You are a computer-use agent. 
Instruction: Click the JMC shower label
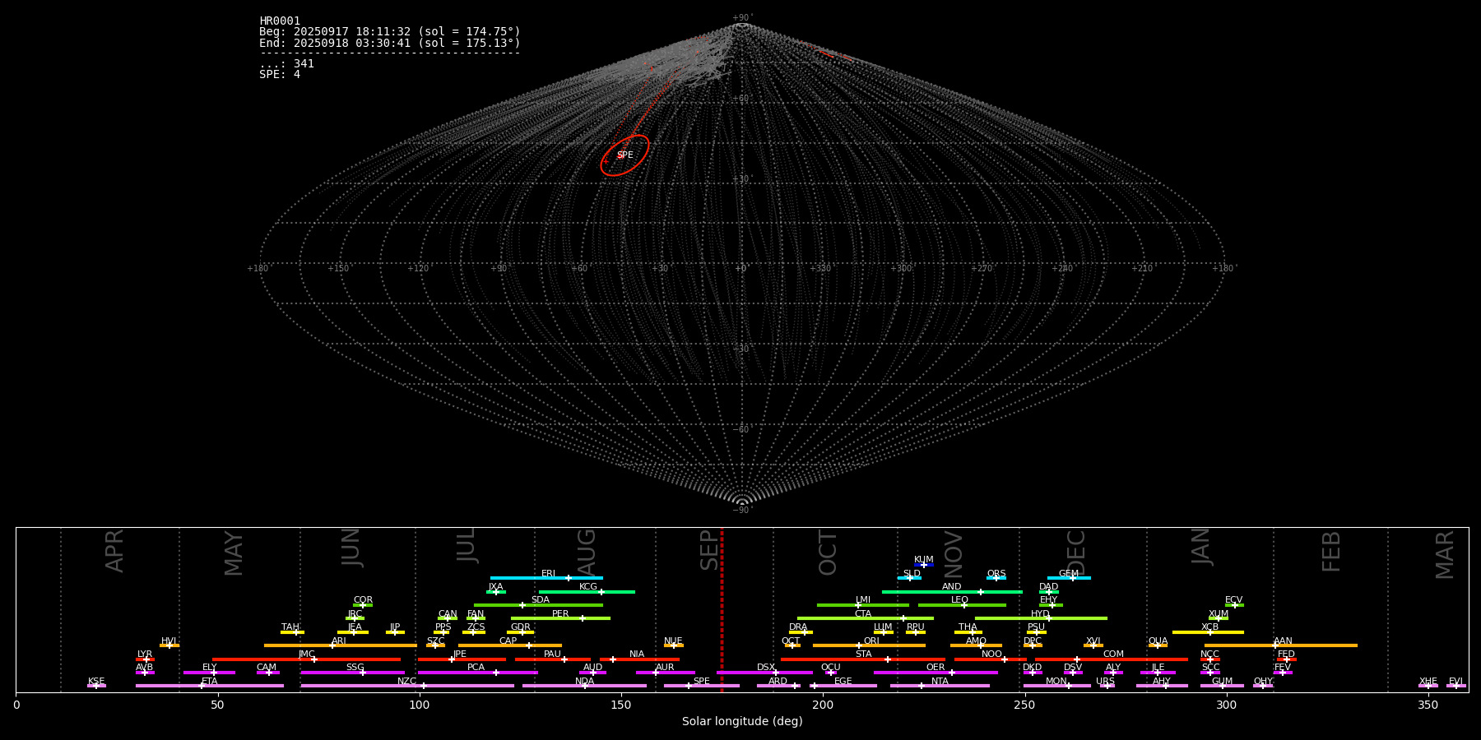click(306, 654)
